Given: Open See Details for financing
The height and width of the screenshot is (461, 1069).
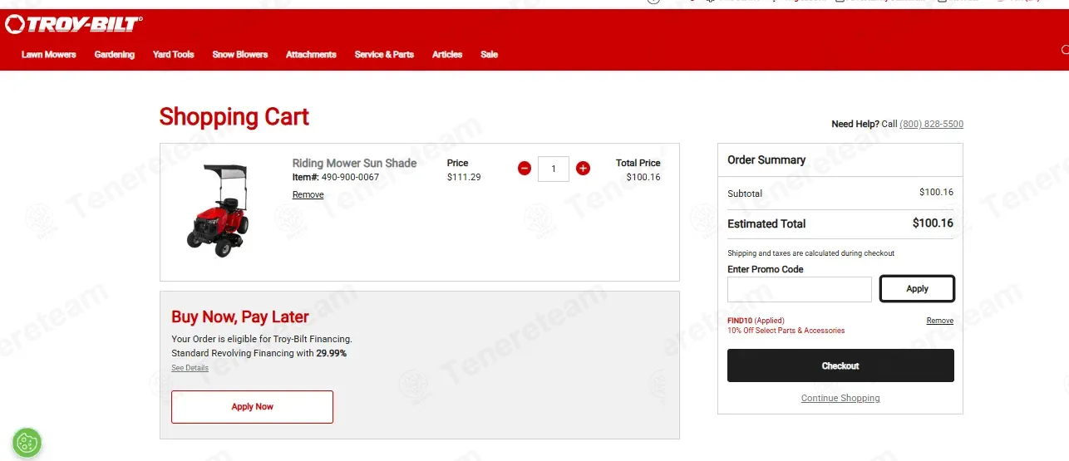Looking at the screenshot, I should click(190, 368).
